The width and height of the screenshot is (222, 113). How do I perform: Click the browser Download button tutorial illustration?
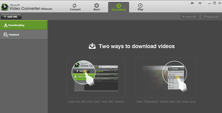(165, 77)
